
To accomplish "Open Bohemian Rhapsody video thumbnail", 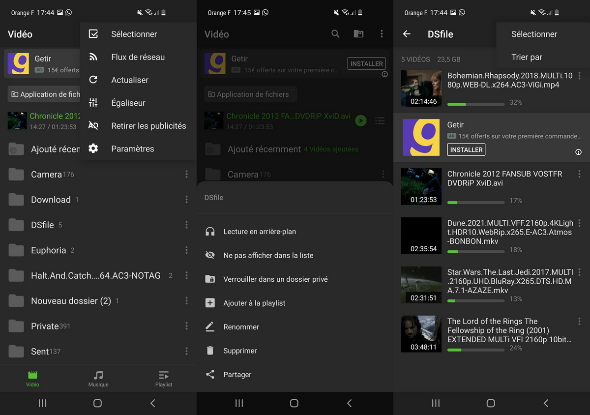I will [421, 88].
